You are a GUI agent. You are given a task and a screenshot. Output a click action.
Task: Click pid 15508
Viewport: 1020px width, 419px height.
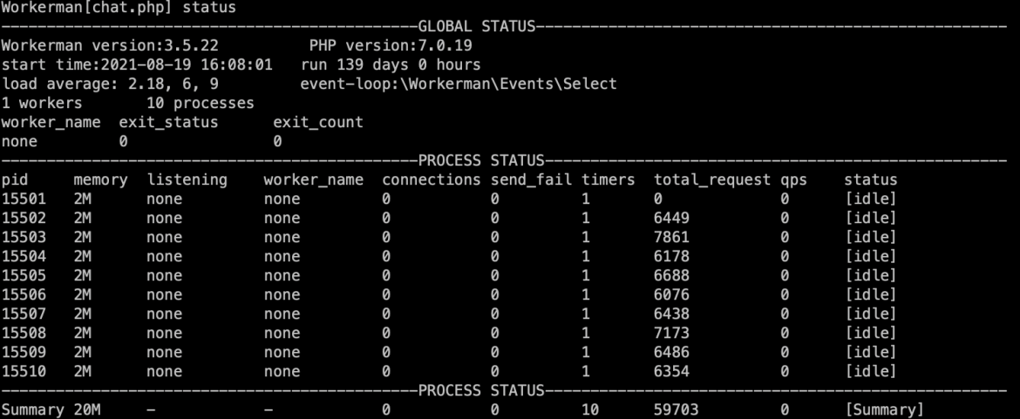(24, 334)
